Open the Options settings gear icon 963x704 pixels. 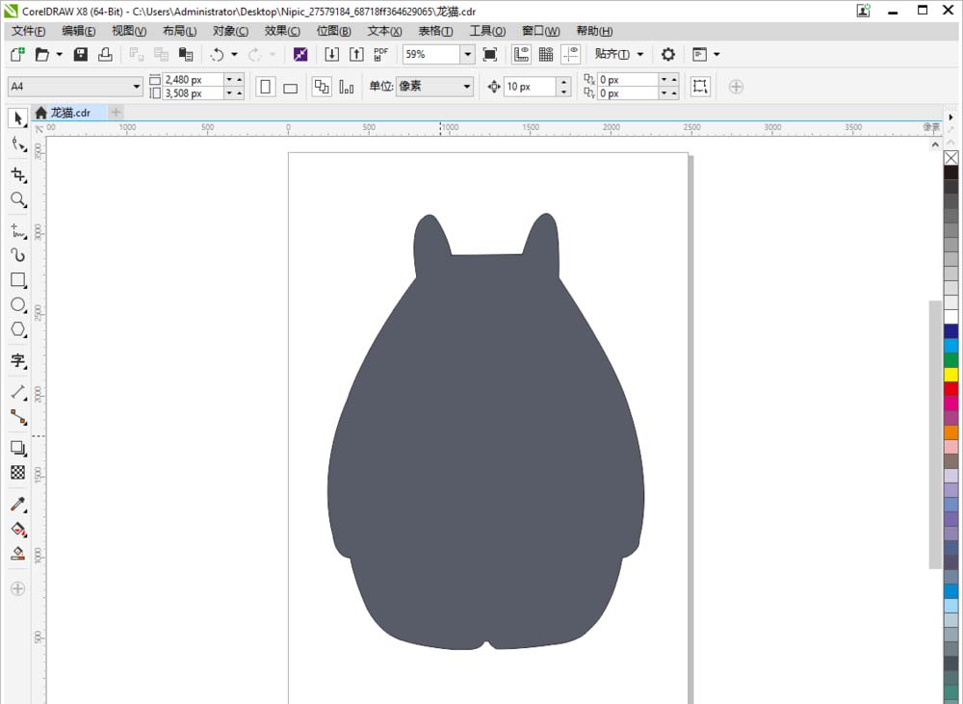click(x=668, y=54)
